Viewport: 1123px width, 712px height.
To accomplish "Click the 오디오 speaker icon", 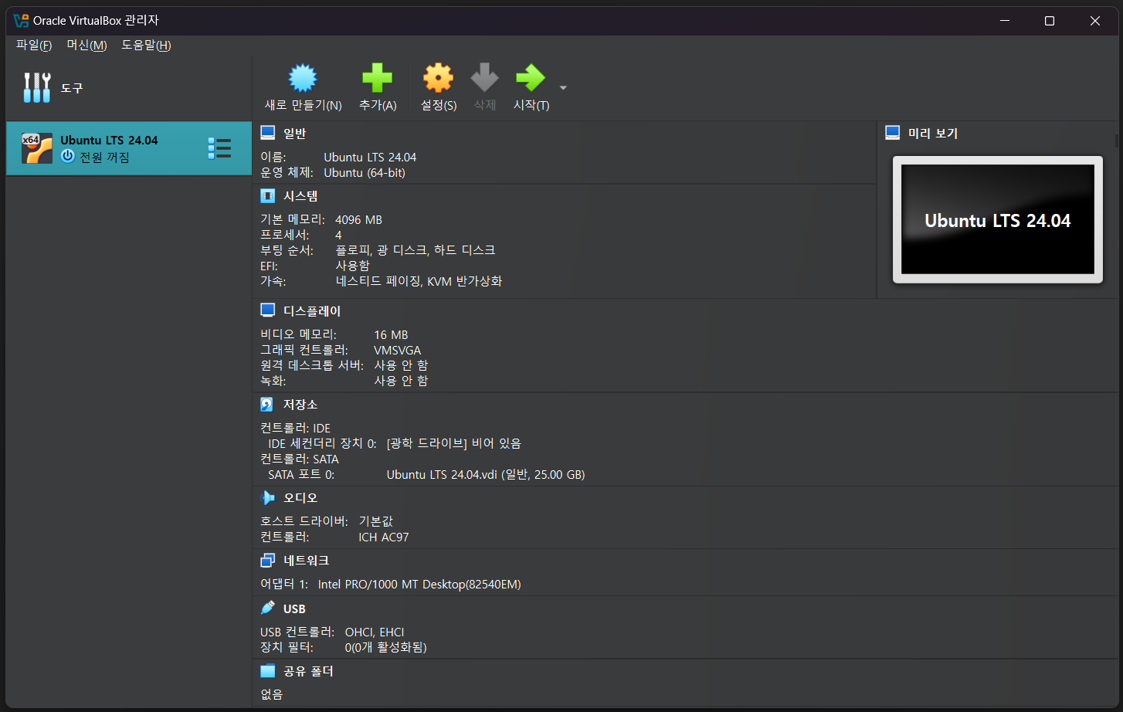I will pyautogui.click(x=268, y=497).
